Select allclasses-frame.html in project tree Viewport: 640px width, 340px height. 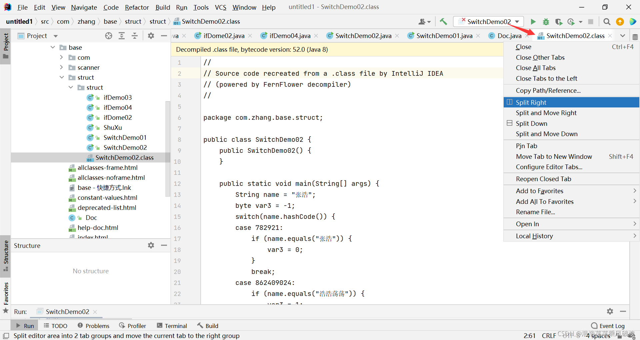(x=107, y=167)
